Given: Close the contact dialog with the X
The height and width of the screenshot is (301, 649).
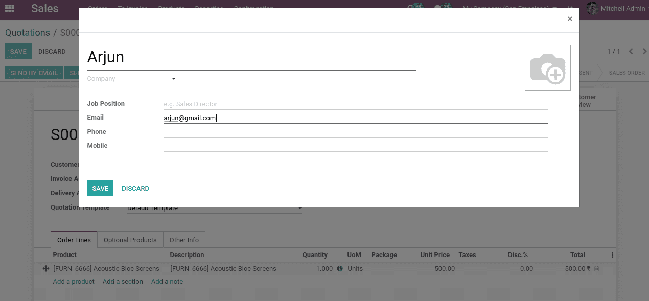Looking at the screenshot, I should [570, 19].
